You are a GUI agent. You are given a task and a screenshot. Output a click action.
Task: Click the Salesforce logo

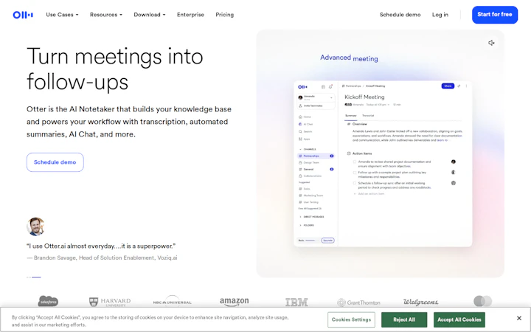click(48, 301)
